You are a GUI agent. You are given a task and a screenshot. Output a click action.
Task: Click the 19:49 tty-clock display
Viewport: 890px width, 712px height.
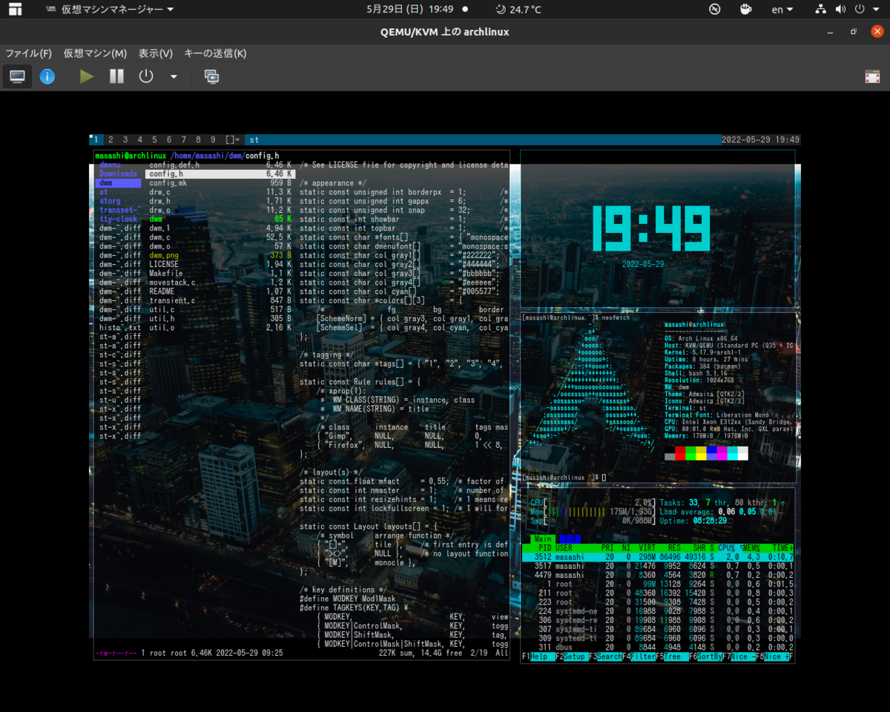pos(650,228)
